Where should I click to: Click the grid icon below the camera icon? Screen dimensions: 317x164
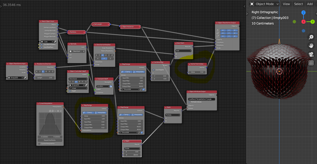311,63
